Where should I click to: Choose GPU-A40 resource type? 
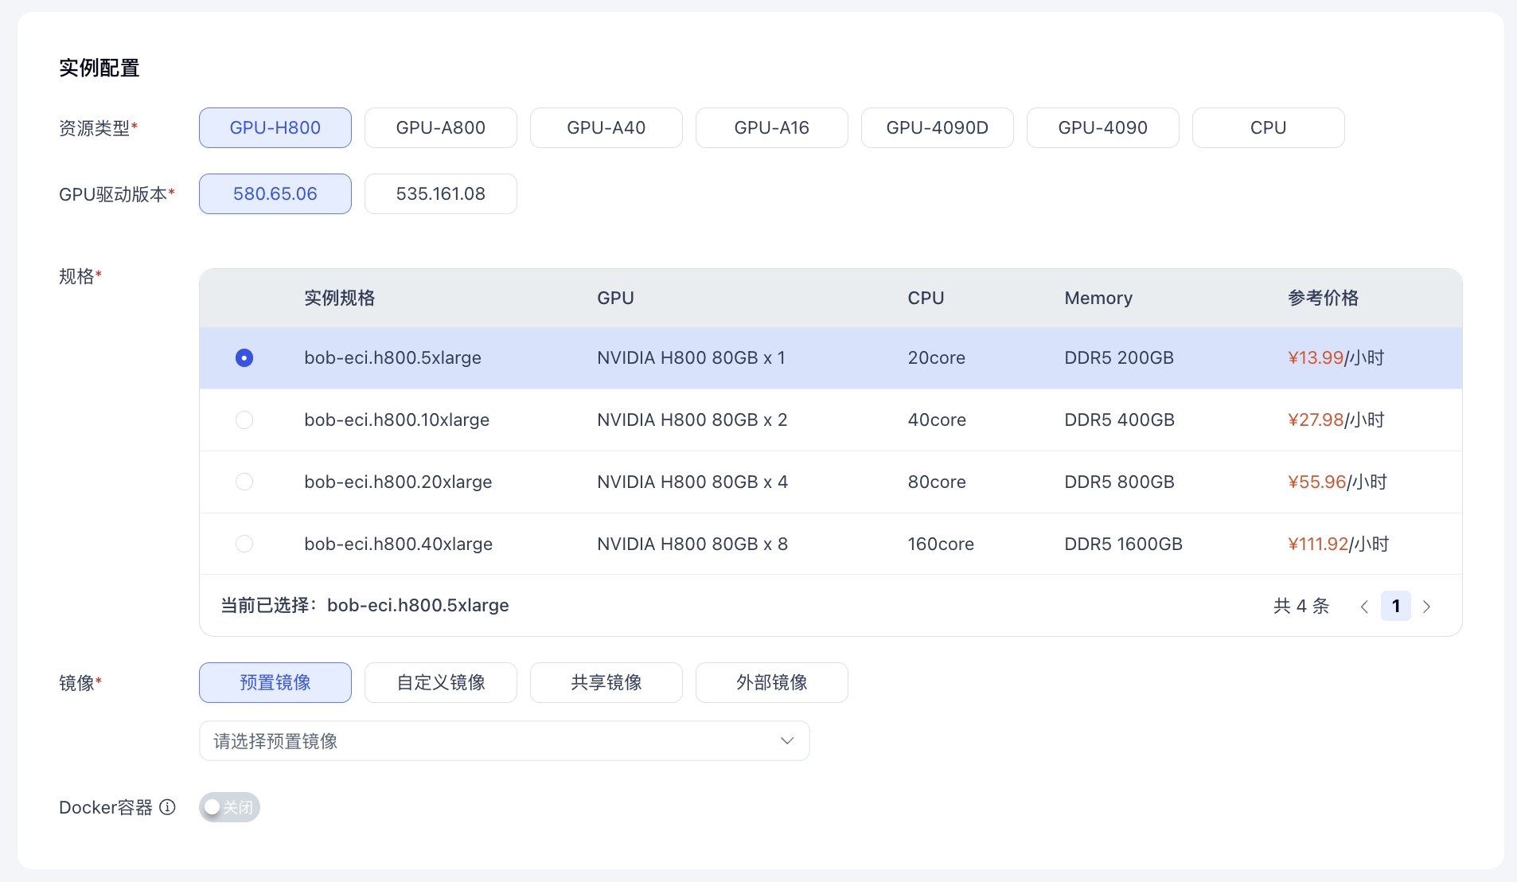coord(606,128)
